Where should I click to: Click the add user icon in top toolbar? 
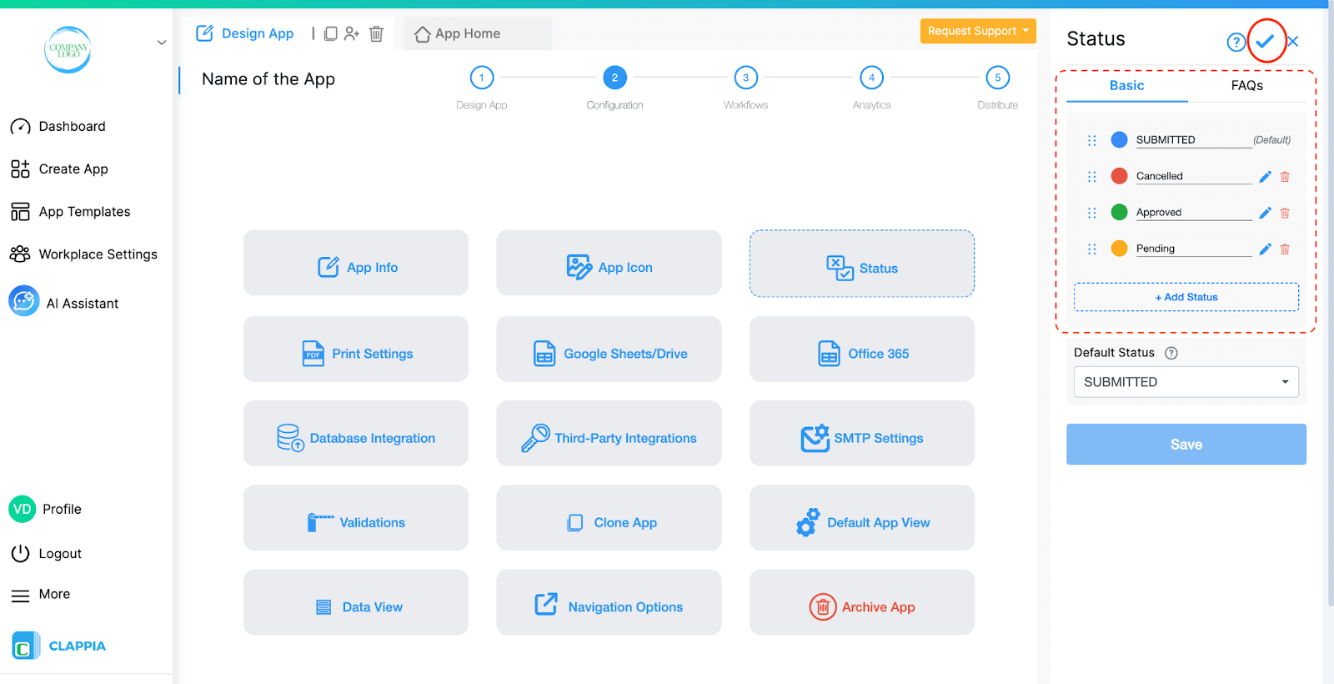point(352,33)
